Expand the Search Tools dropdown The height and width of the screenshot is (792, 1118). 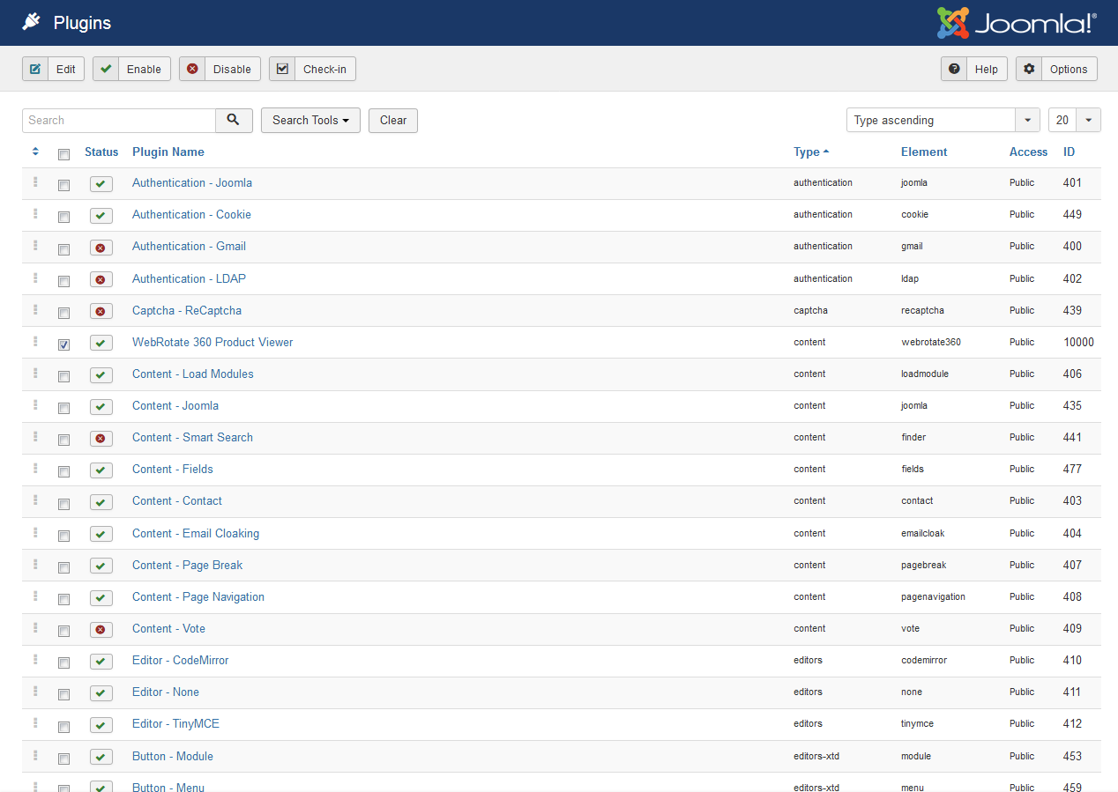tap(310, 121)
